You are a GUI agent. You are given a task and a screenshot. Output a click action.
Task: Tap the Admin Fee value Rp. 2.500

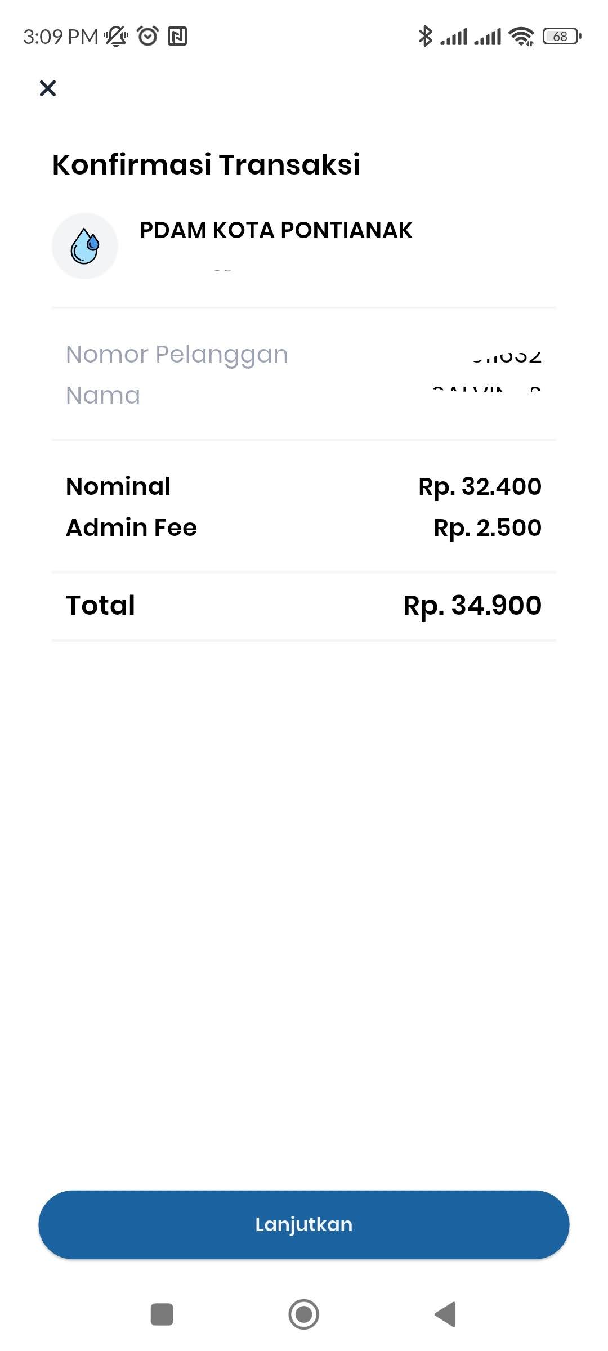pos(488,528)
